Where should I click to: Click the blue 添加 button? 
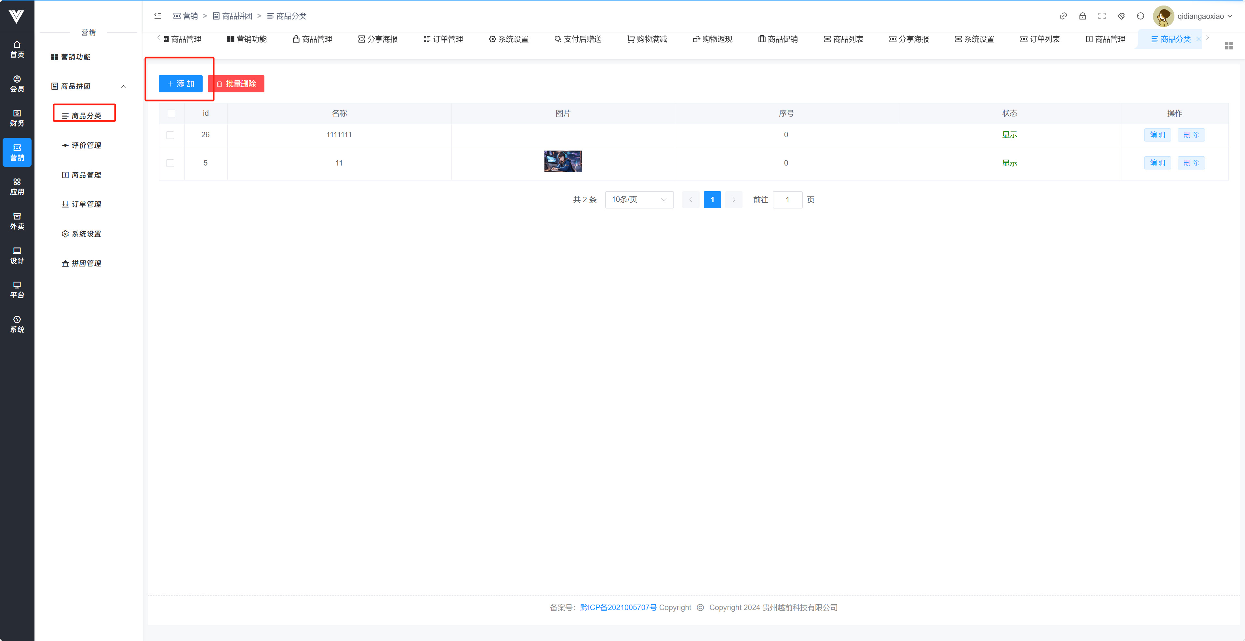[180, 84]
